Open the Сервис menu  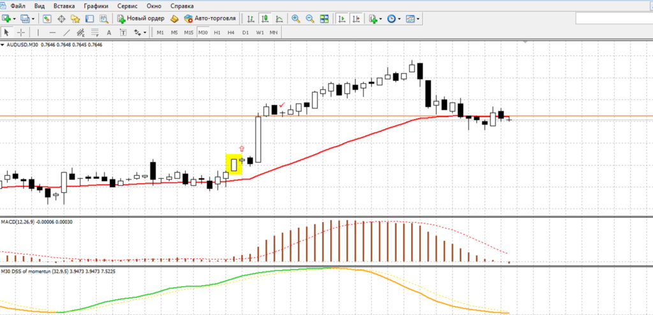128,6
